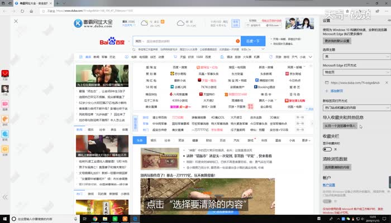Click the 爱淘宝 site link
Image resolution: width=391 pixels, height=223 pixels.
[151, 67]
